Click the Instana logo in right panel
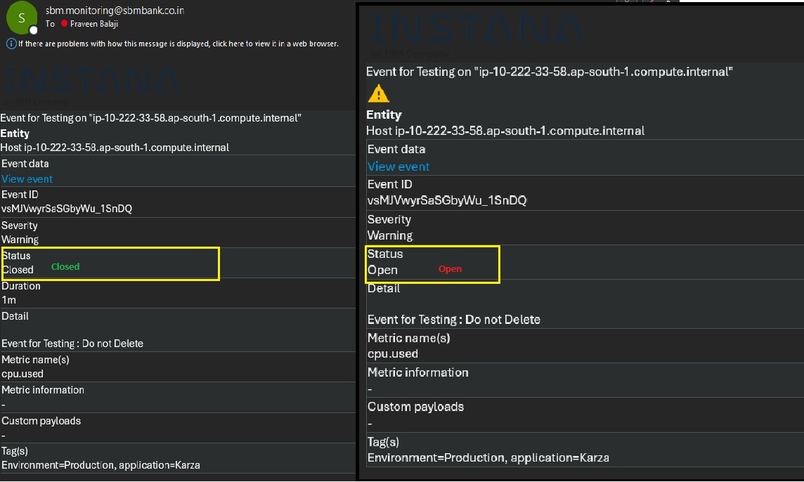 (478, 28)
